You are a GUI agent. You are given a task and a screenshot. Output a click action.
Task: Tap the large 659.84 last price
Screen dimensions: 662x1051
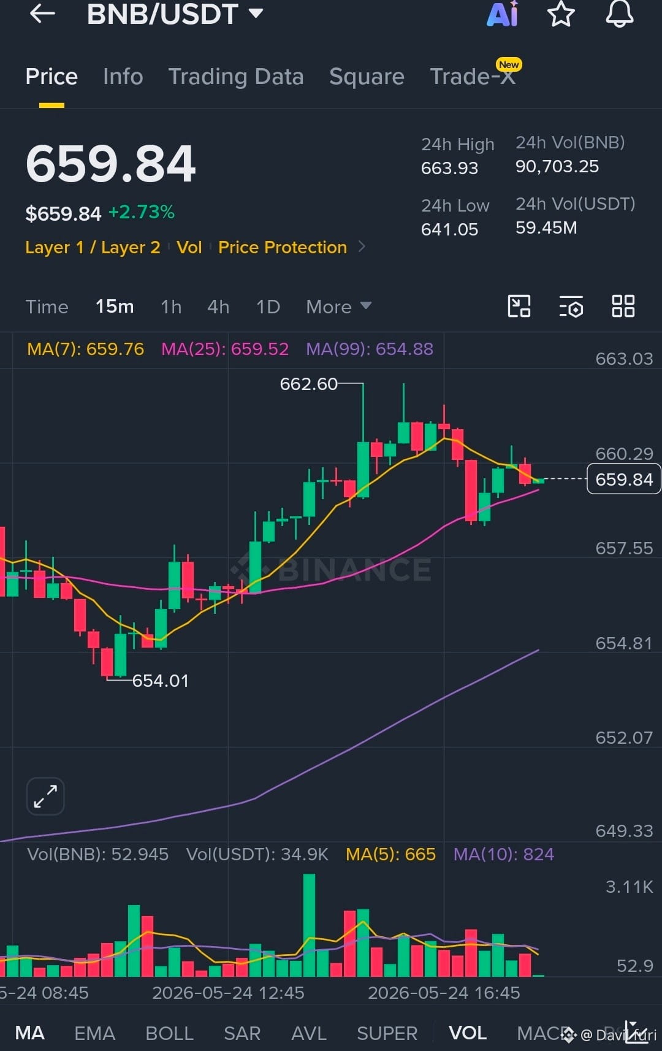[x=111, y=164]
